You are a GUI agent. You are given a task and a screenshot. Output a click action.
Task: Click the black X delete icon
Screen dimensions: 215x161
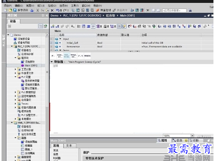pos(52,10)
